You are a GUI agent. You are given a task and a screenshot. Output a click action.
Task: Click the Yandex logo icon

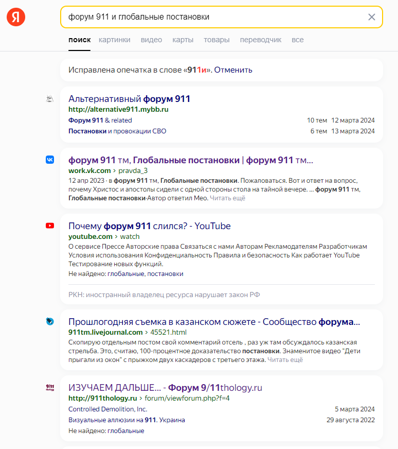click(x=16, y=17)
